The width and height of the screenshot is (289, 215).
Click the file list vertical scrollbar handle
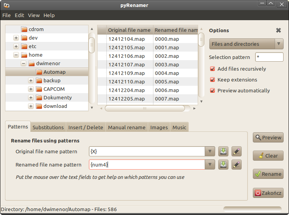(201, 40)
